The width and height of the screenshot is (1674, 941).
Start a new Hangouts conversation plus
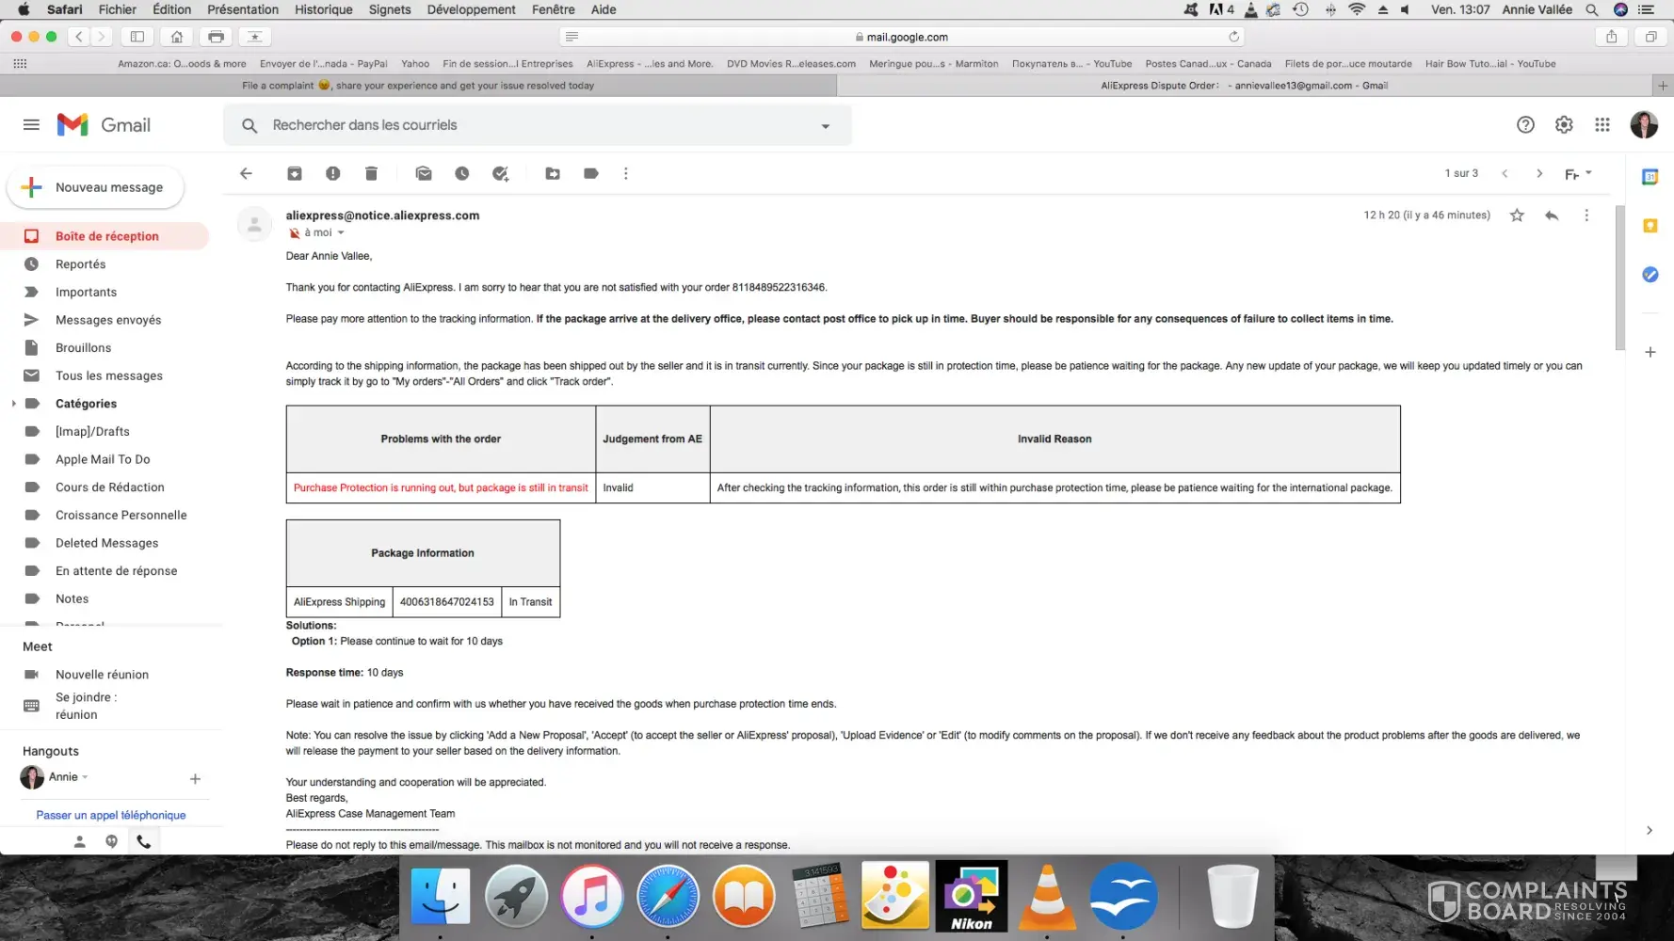[x=195, y=778]
